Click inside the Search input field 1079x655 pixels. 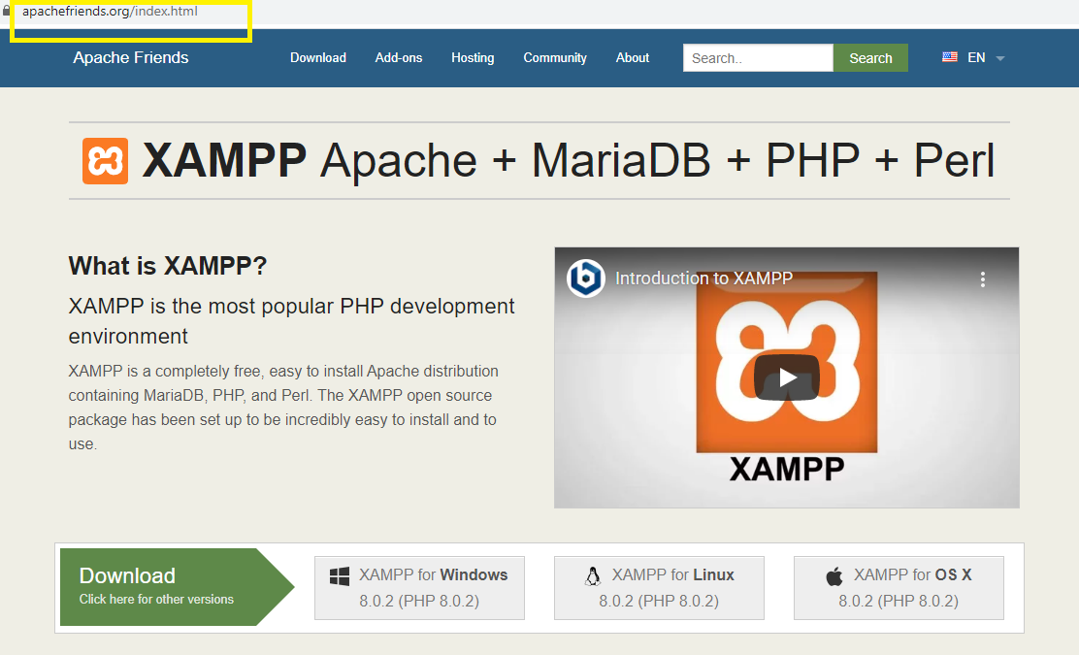click(757, 57)
